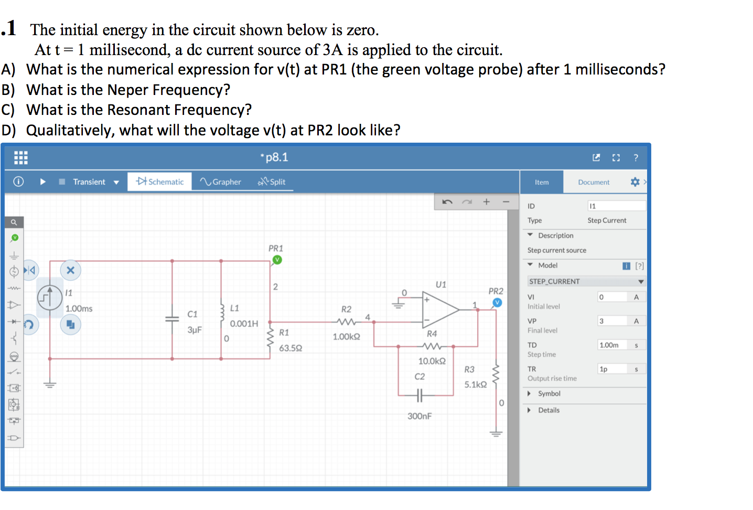Stop the simulation
Screen dimensions: 753x510
(x=61, y=182)
